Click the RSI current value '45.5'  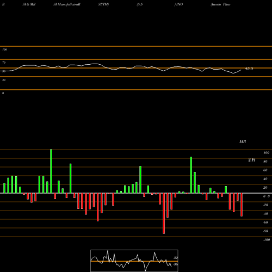click(249, 69)
